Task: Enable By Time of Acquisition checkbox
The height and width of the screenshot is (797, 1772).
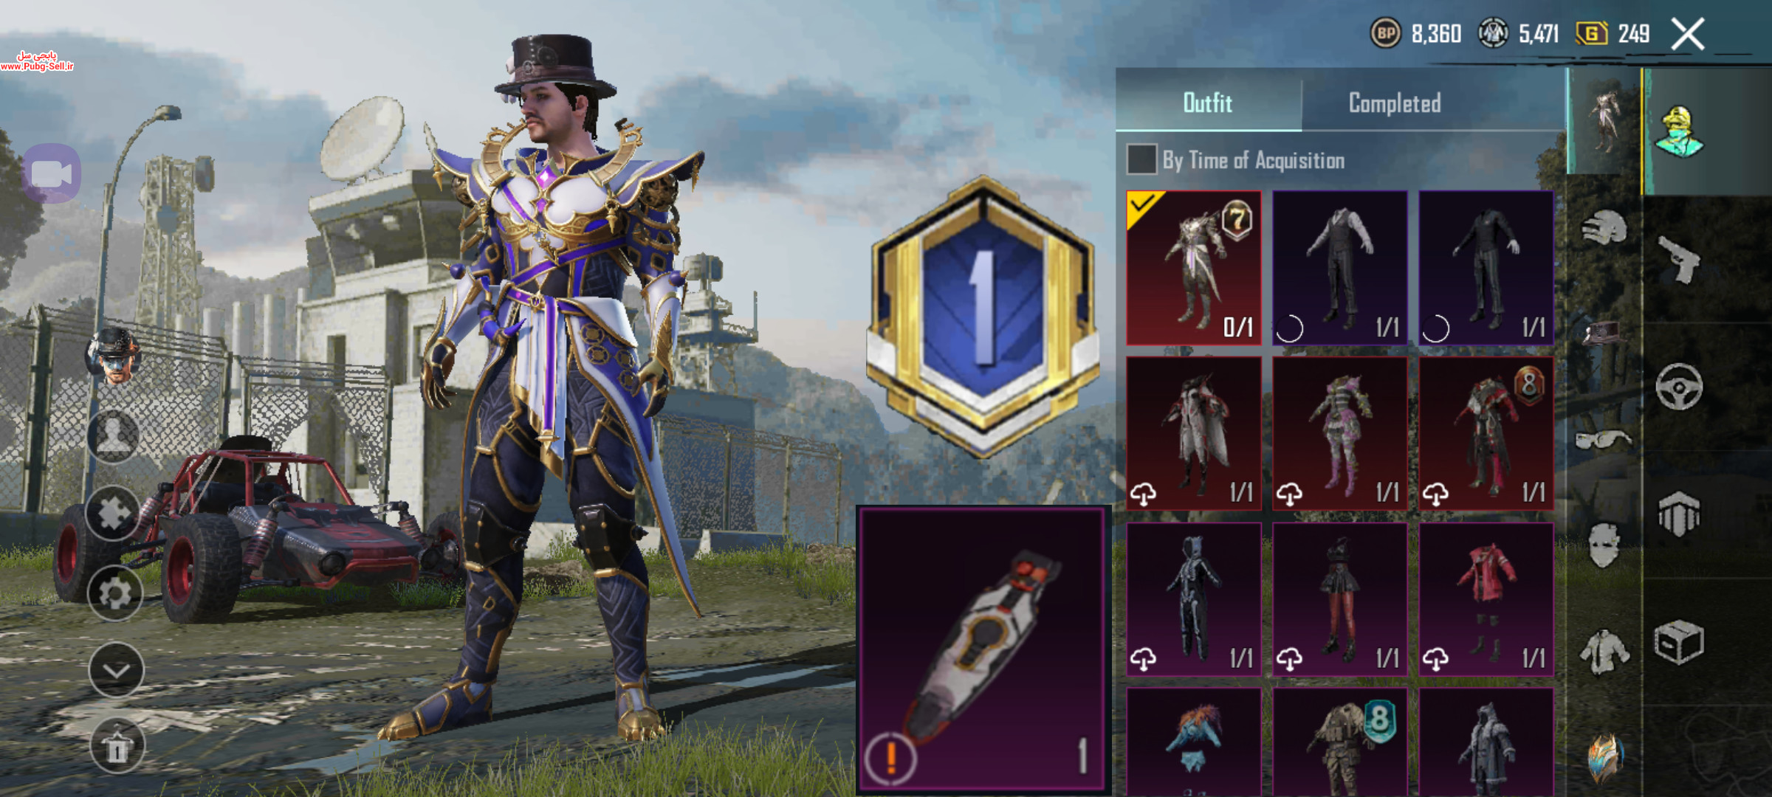Action: coord(1141,159)
